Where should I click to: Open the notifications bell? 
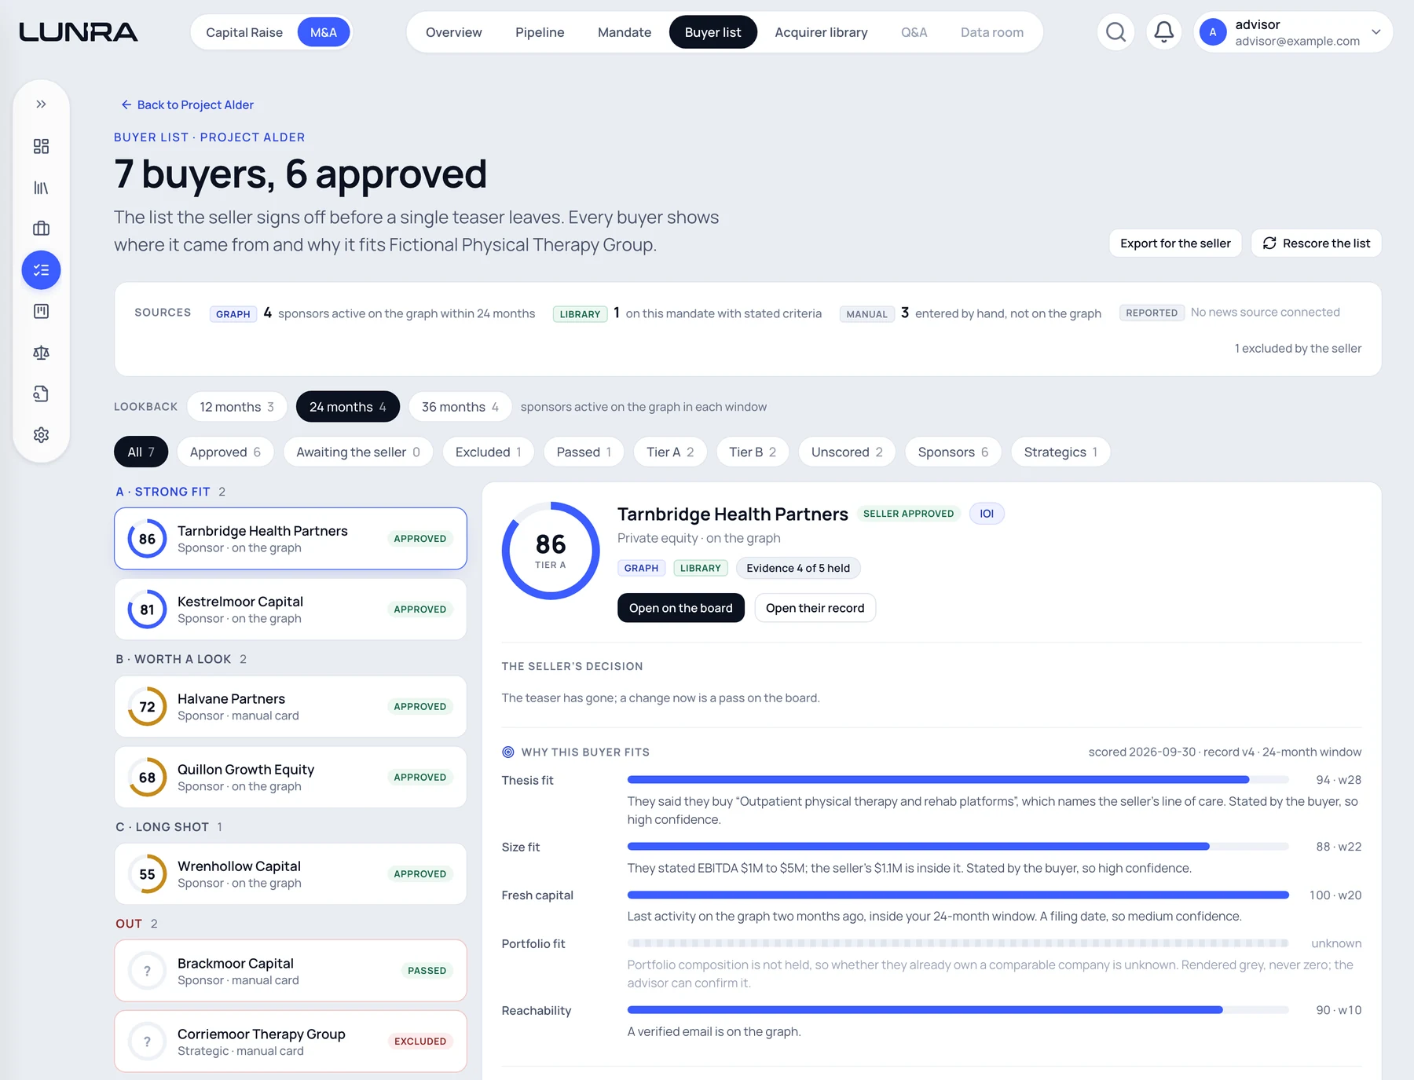[x=1164, y=32]
